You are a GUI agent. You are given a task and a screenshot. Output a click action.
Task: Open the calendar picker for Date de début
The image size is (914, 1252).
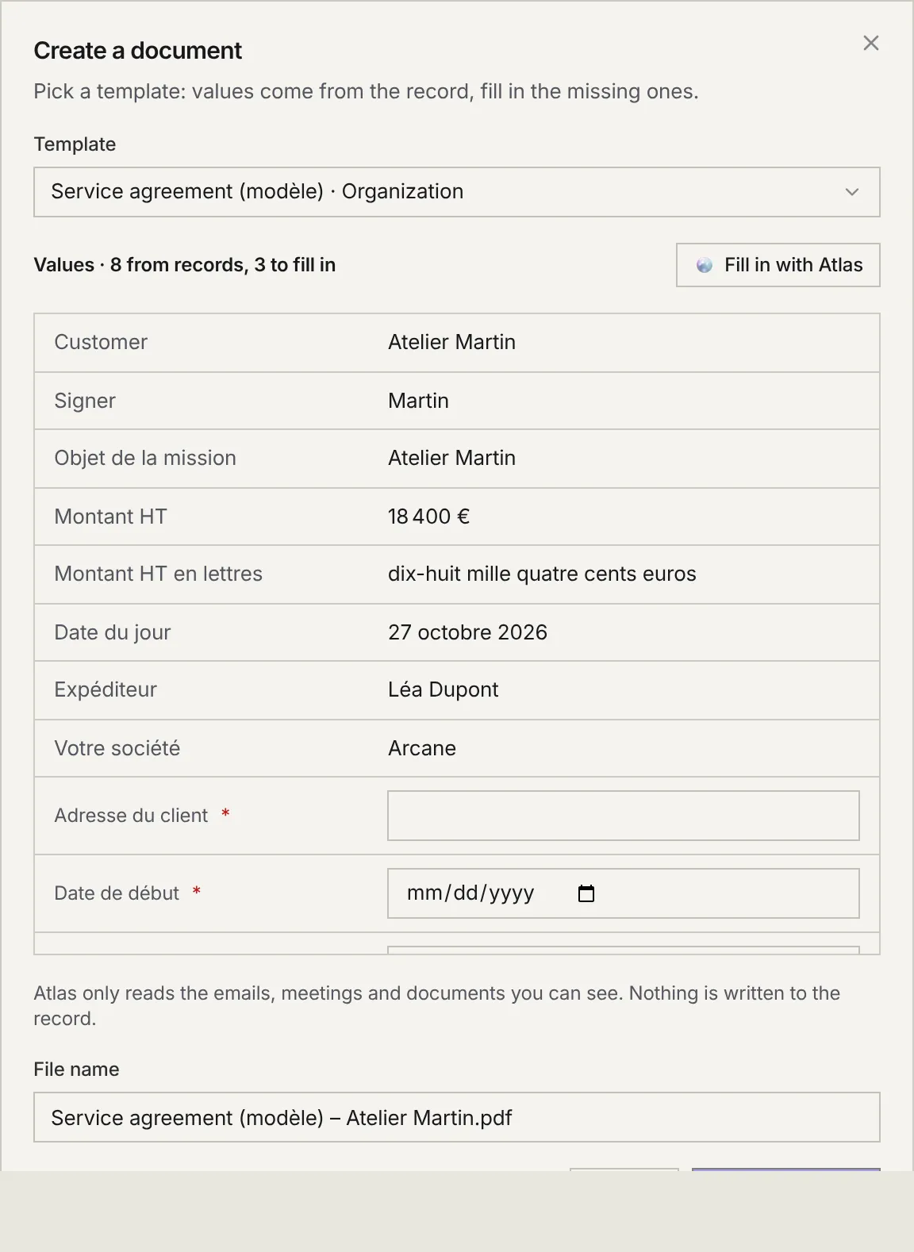pos(586,893)
